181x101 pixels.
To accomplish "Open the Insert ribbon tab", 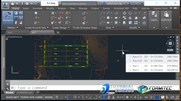I will (x=26, y=8).
